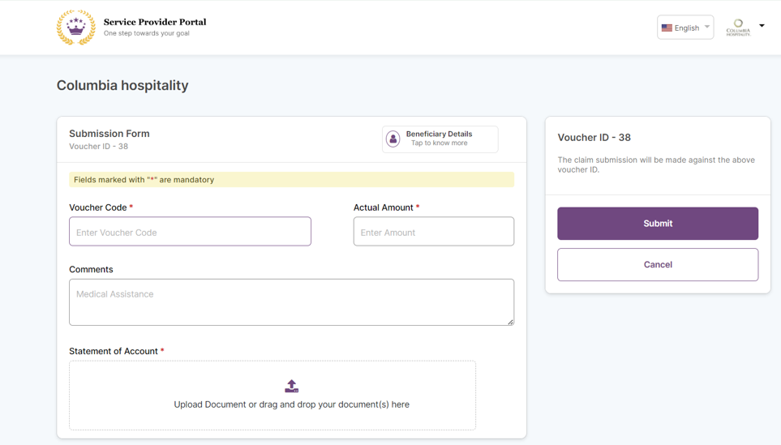Image resolution: width=781 pixels, height=445 pixels.
Task: Click the purple upload arrow icon
Action: (x=292, y=387)
